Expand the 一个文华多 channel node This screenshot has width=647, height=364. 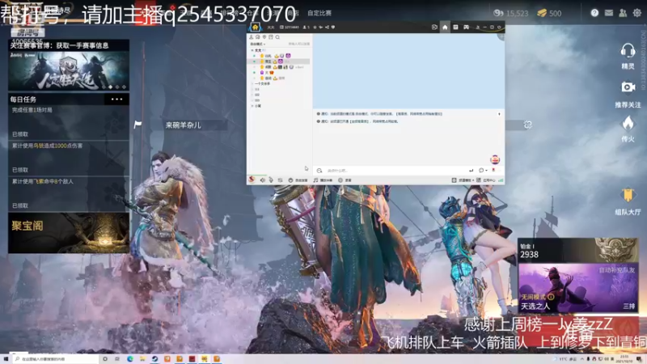tap(252, 84)
